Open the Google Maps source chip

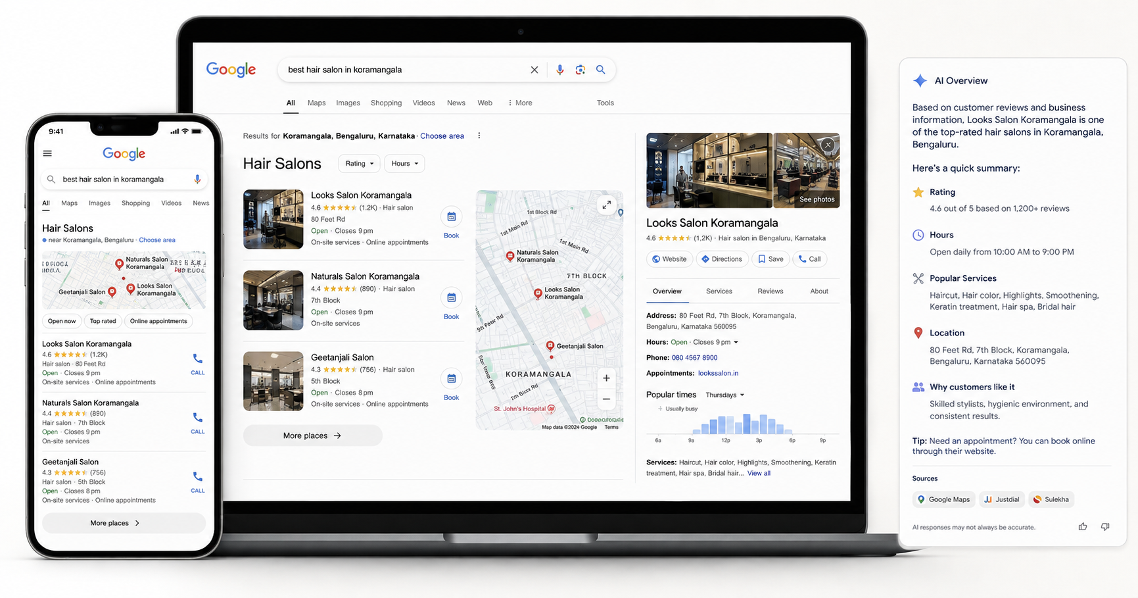(943, 499)
